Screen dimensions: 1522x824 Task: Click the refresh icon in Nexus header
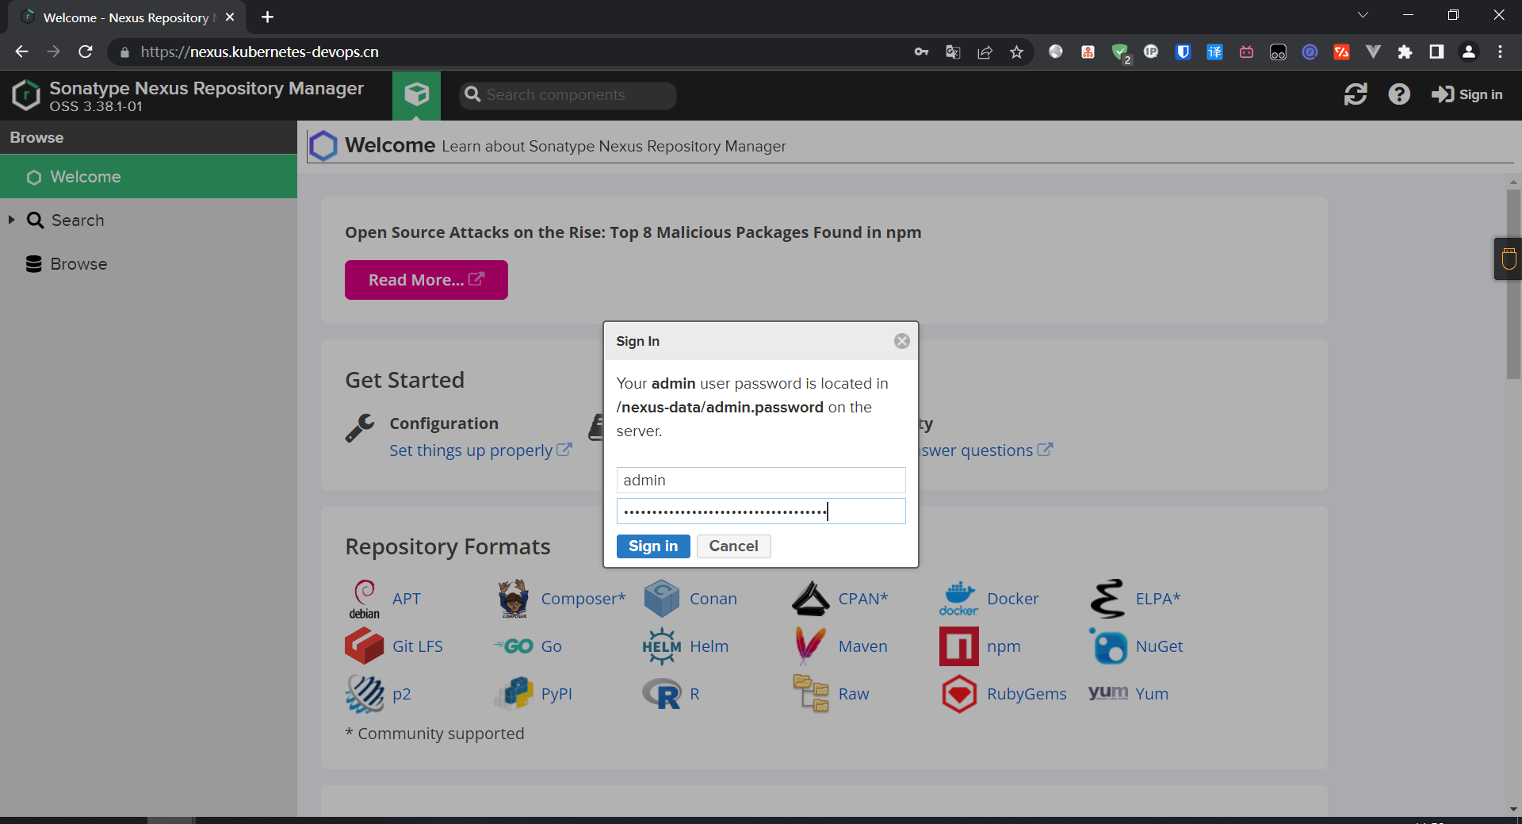click(1356, 94)
